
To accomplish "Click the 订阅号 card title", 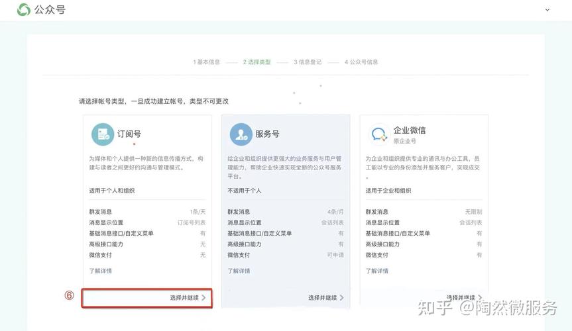I will point(129,134).
